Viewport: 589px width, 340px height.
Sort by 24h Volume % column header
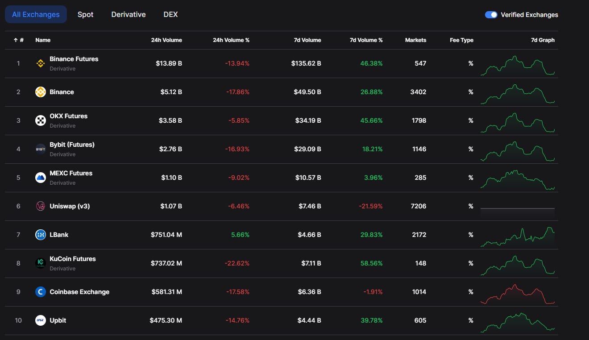231,40
